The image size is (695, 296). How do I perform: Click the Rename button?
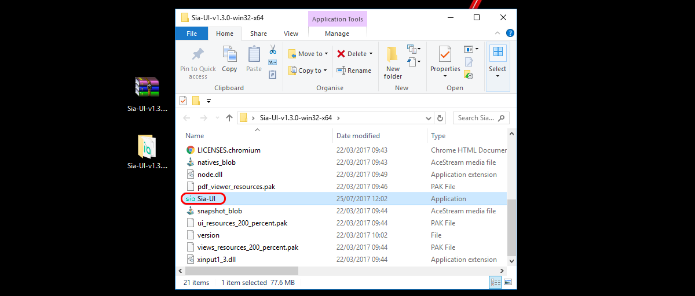click(354, 71)
